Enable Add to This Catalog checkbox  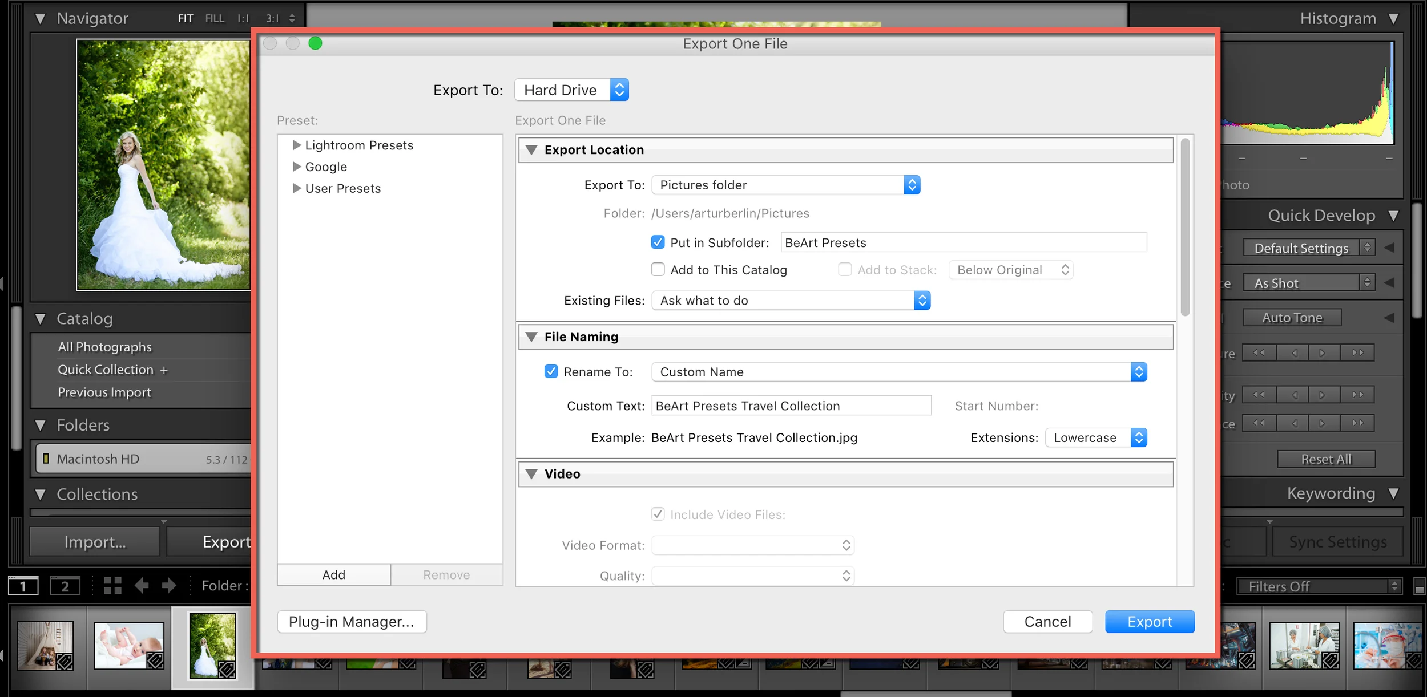(x=658, y=270)
